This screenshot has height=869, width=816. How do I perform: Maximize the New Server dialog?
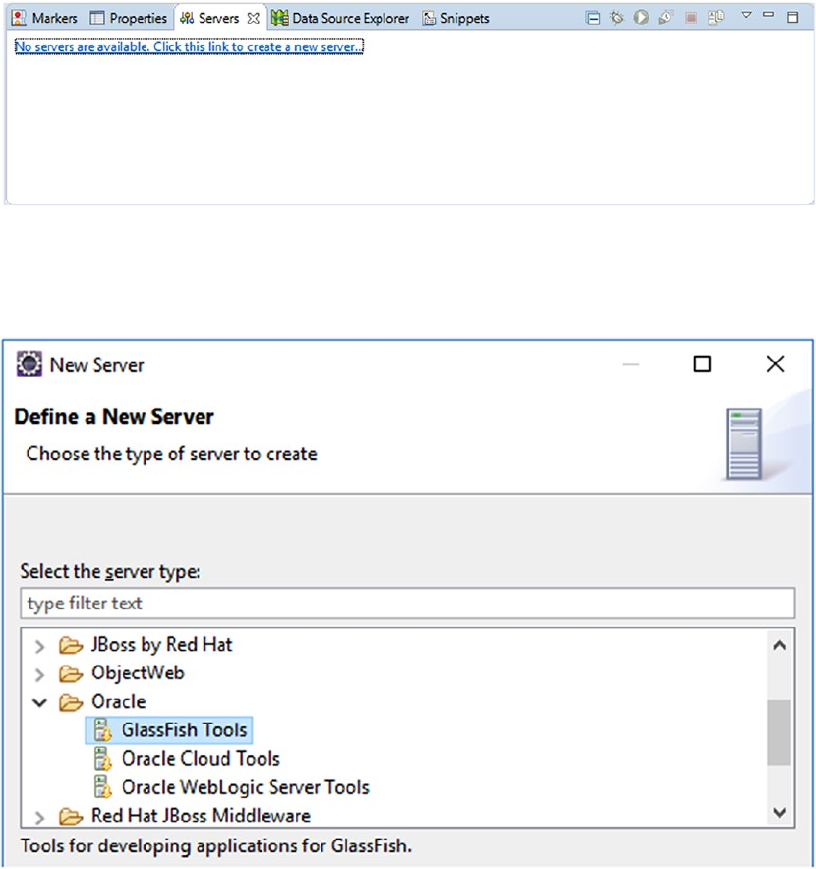[702, 364]
